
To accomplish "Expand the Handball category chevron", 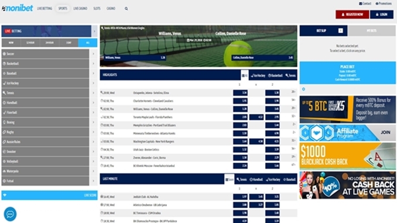I will click(x=94, y=103).
